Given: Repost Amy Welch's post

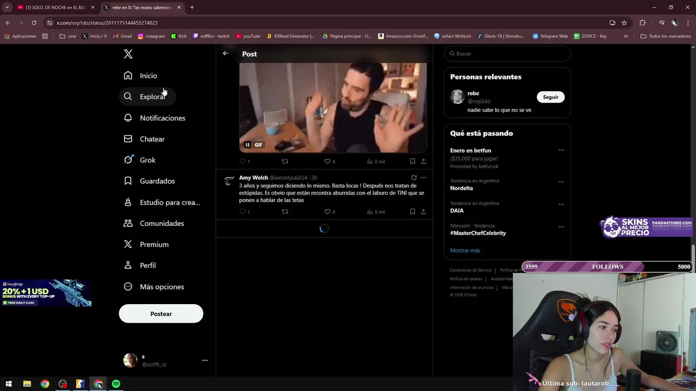Looking at the screenshot, I should 285,212.
